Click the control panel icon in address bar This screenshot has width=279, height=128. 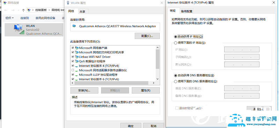click(x=29, y=10)
